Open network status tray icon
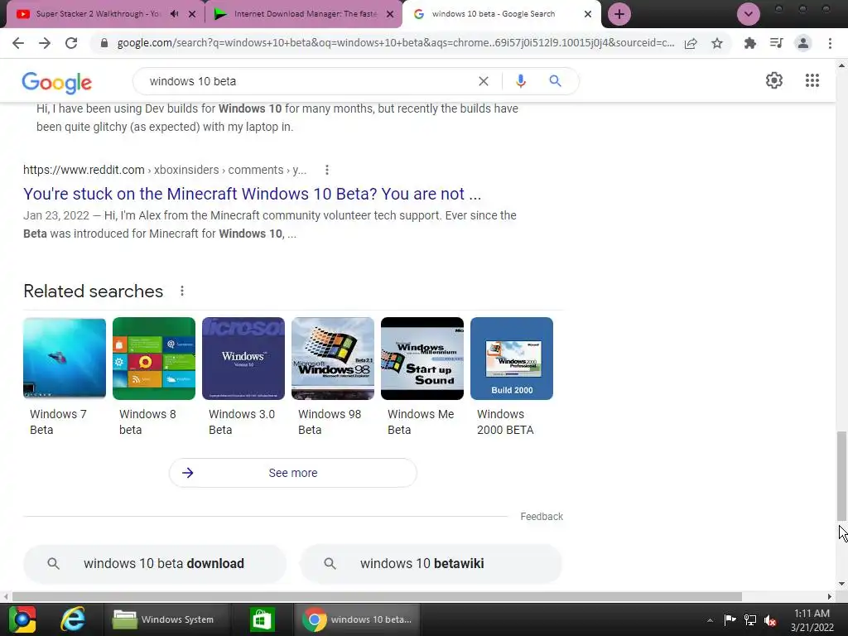 [749, 619]
